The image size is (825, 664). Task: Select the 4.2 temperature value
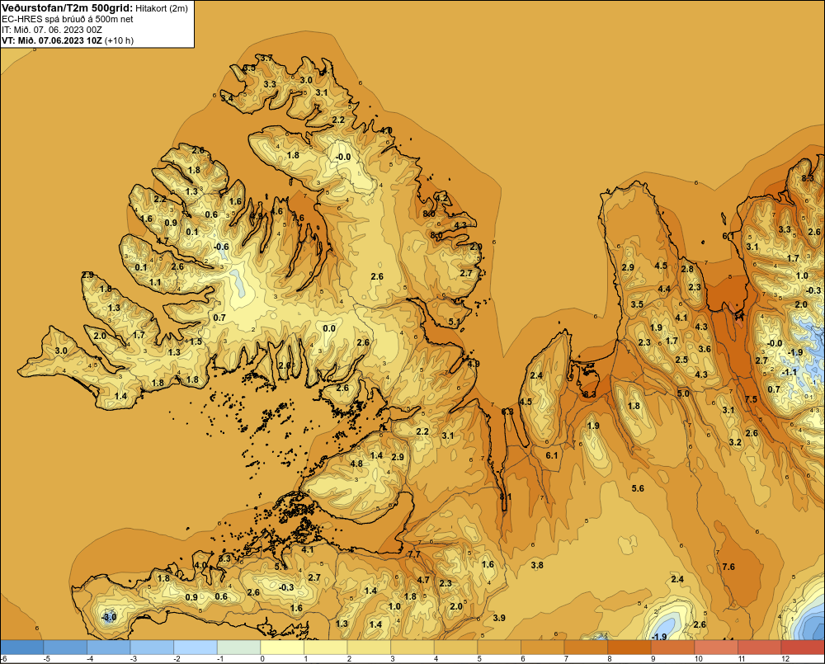(x=441, y=198)
